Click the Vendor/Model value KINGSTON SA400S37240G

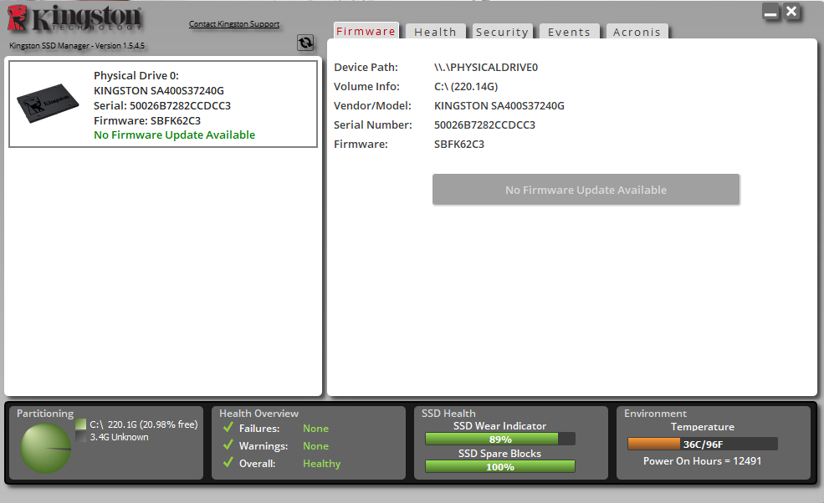coord(499,105)
